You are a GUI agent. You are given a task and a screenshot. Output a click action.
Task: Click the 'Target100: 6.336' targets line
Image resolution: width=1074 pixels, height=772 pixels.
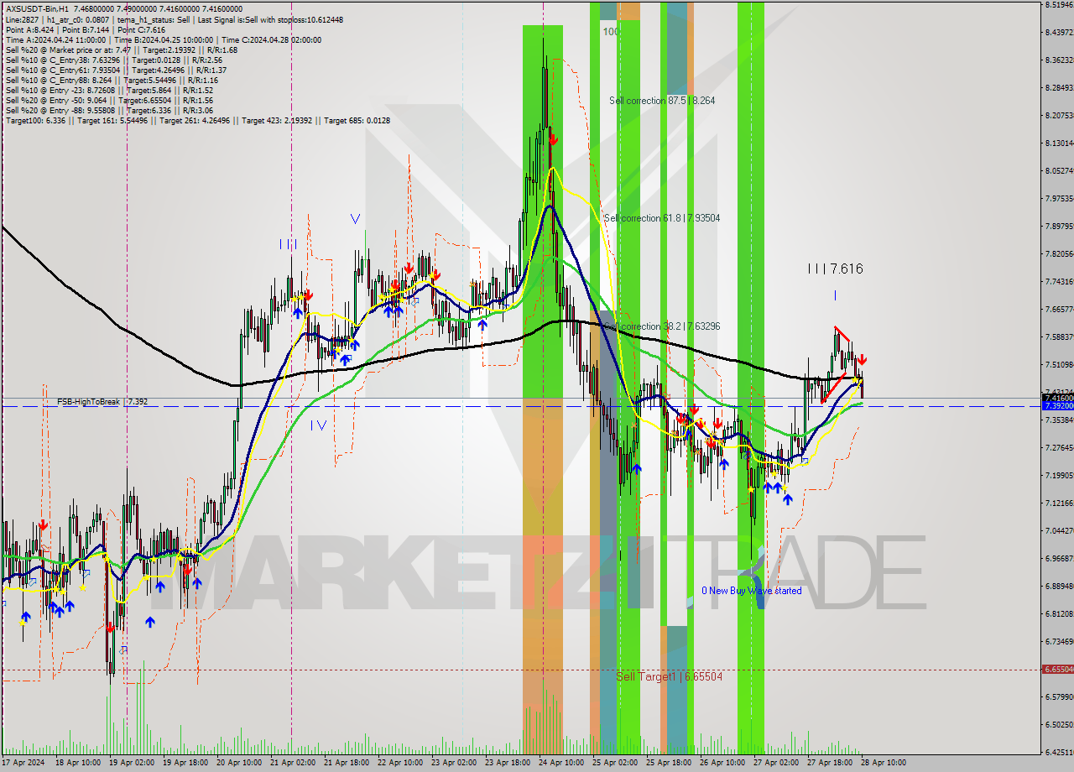(x=197, y=120)
